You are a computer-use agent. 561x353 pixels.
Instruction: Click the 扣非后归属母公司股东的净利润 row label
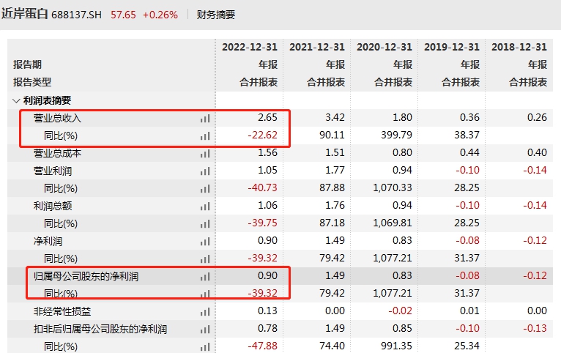(100, 329)
